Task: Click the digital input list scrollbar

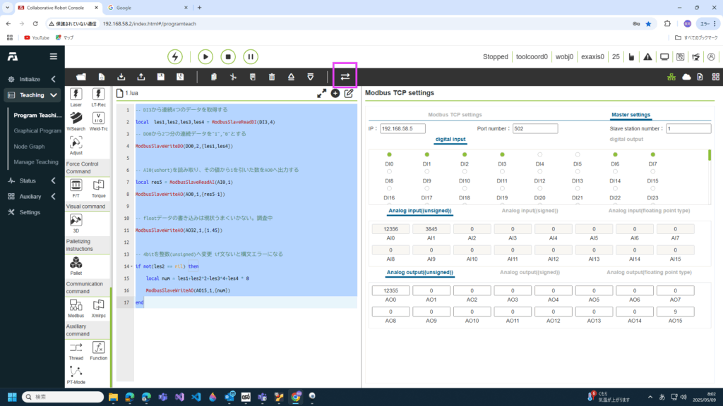Action: 709,155
